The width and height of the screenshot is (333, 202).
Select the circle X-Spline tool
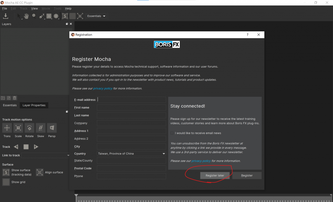(56, 16)
